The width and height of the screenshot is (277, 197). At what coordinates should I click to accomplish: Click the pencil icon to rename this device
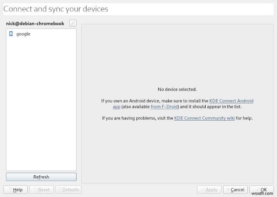[x=73, y=23]
